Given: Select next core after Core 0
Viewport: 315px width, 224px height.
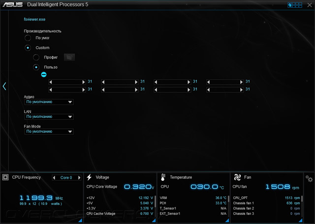Looking at the screenshot, I should 79,178.
